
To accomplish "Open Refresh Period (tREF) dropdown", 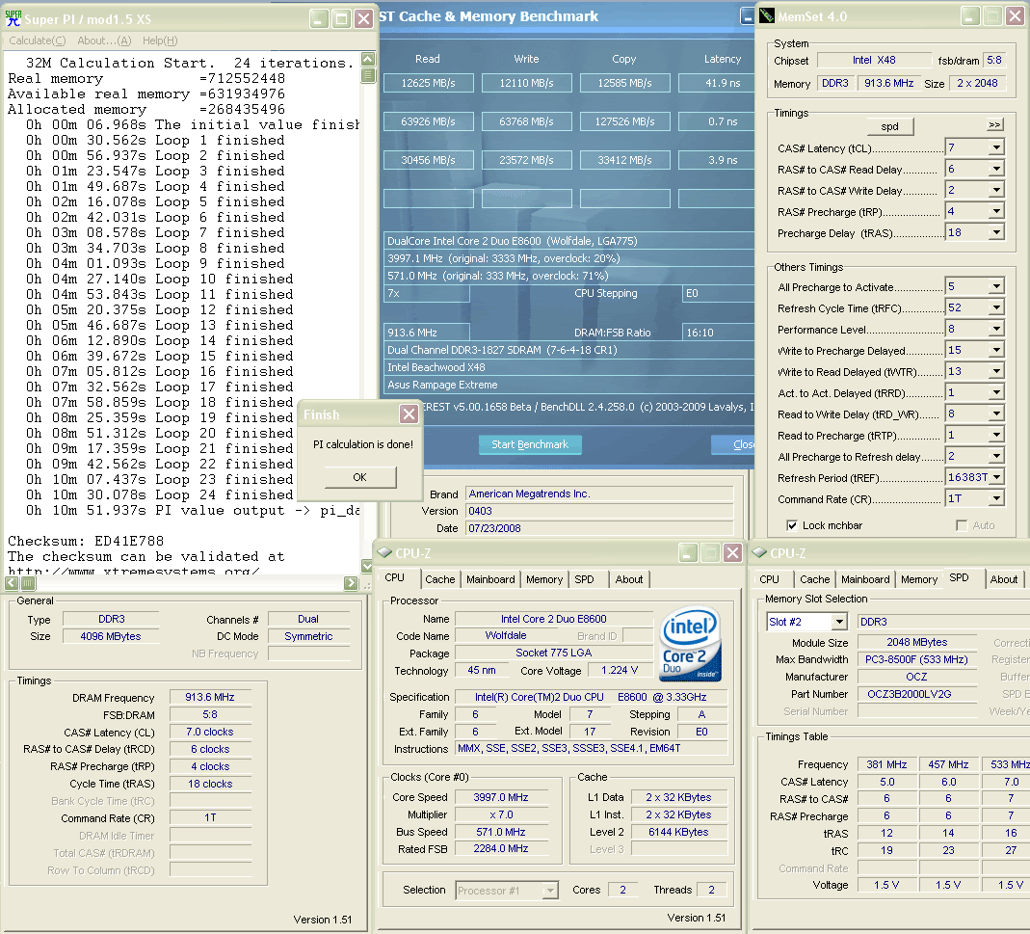I will (x=996, y=477).
